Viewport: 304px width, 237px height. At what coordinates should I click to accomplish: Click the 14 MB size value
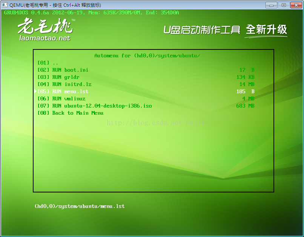247,85
